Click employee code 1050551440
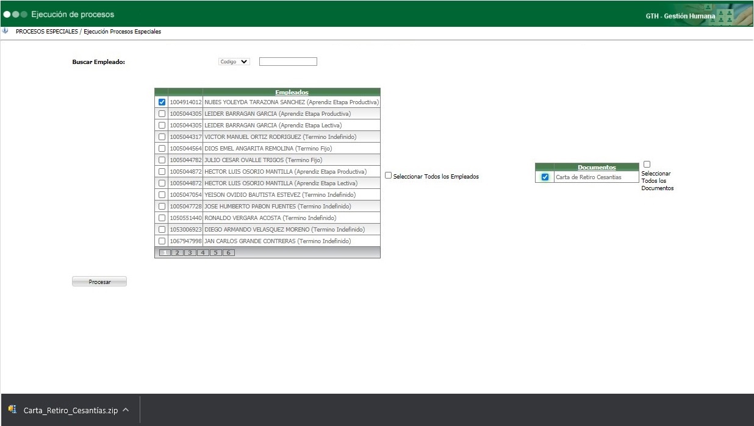Image resolution: width=754 pixels, height=426 pixels. click(x=185, y=218)
